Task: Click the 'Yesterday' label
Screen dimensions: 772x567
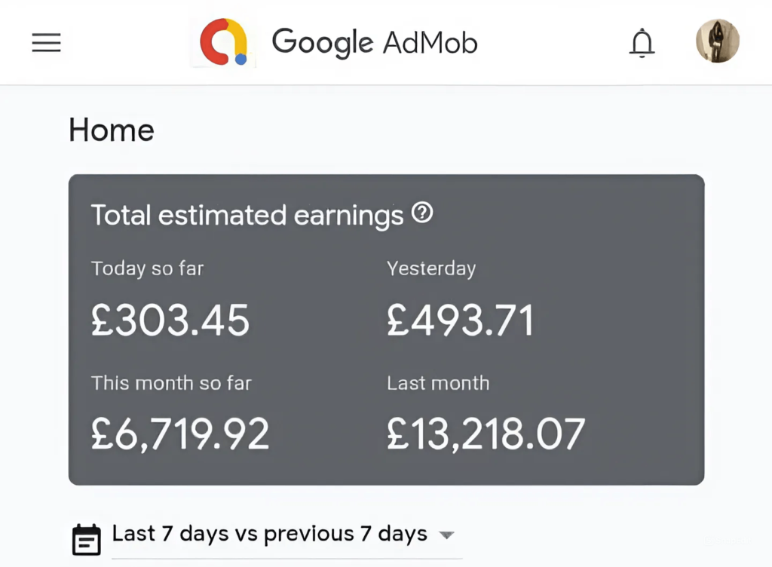Action: click(x=430, y=268)
